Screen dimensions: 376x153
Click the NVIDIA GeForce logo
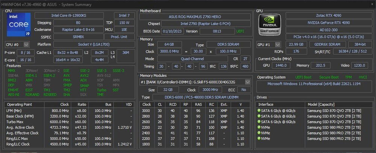coord(270,24)
